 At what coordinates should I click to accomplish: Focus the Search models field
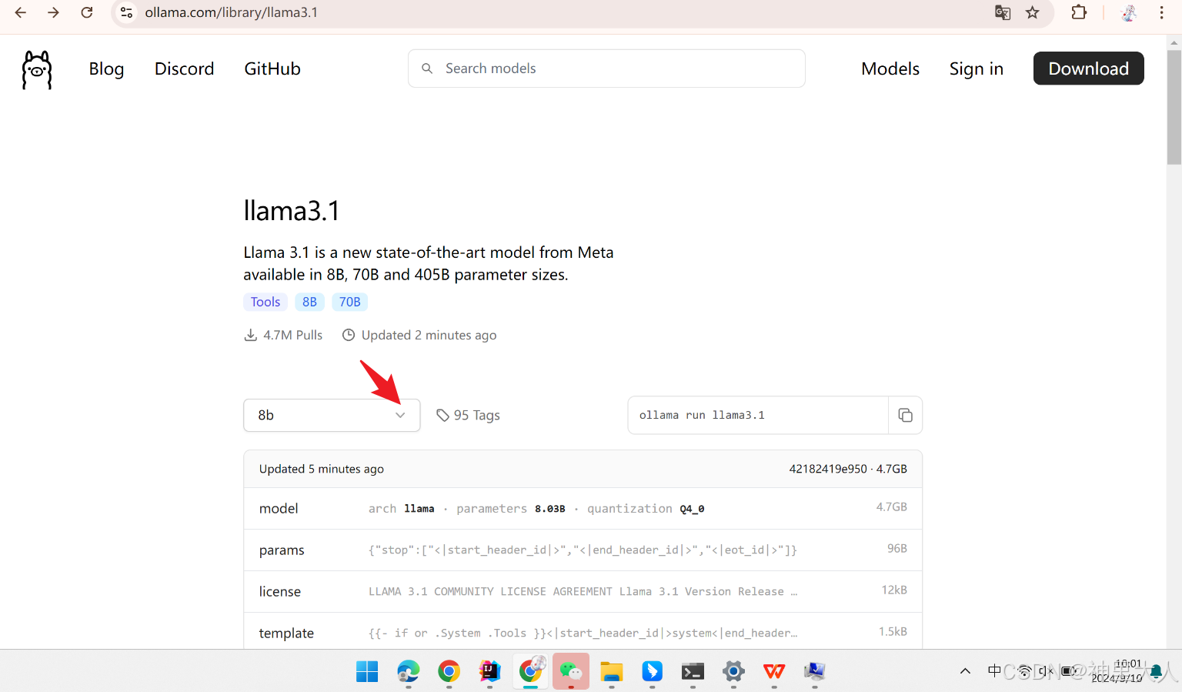coord(606,69)
